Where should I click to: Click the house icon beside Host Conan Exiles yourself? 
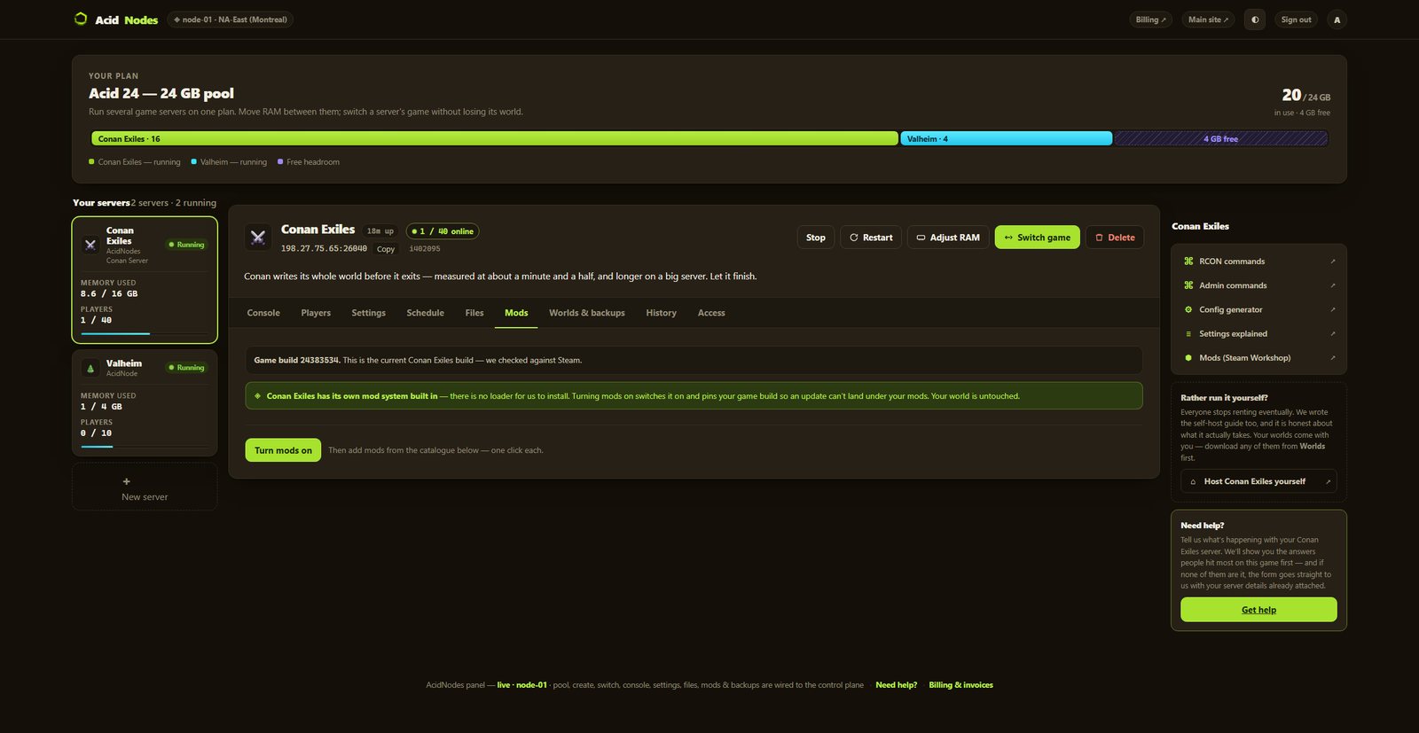[1193, 482]
